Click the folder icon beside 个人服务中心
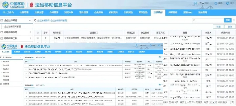Image resolution: width=236 pixels, height=106 pixels. click(x=1, y=57)
